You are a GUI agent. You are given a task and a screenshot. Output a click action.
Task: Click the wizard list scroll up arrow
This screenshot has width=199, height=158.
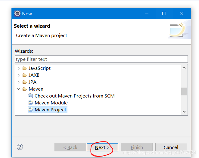184,68
